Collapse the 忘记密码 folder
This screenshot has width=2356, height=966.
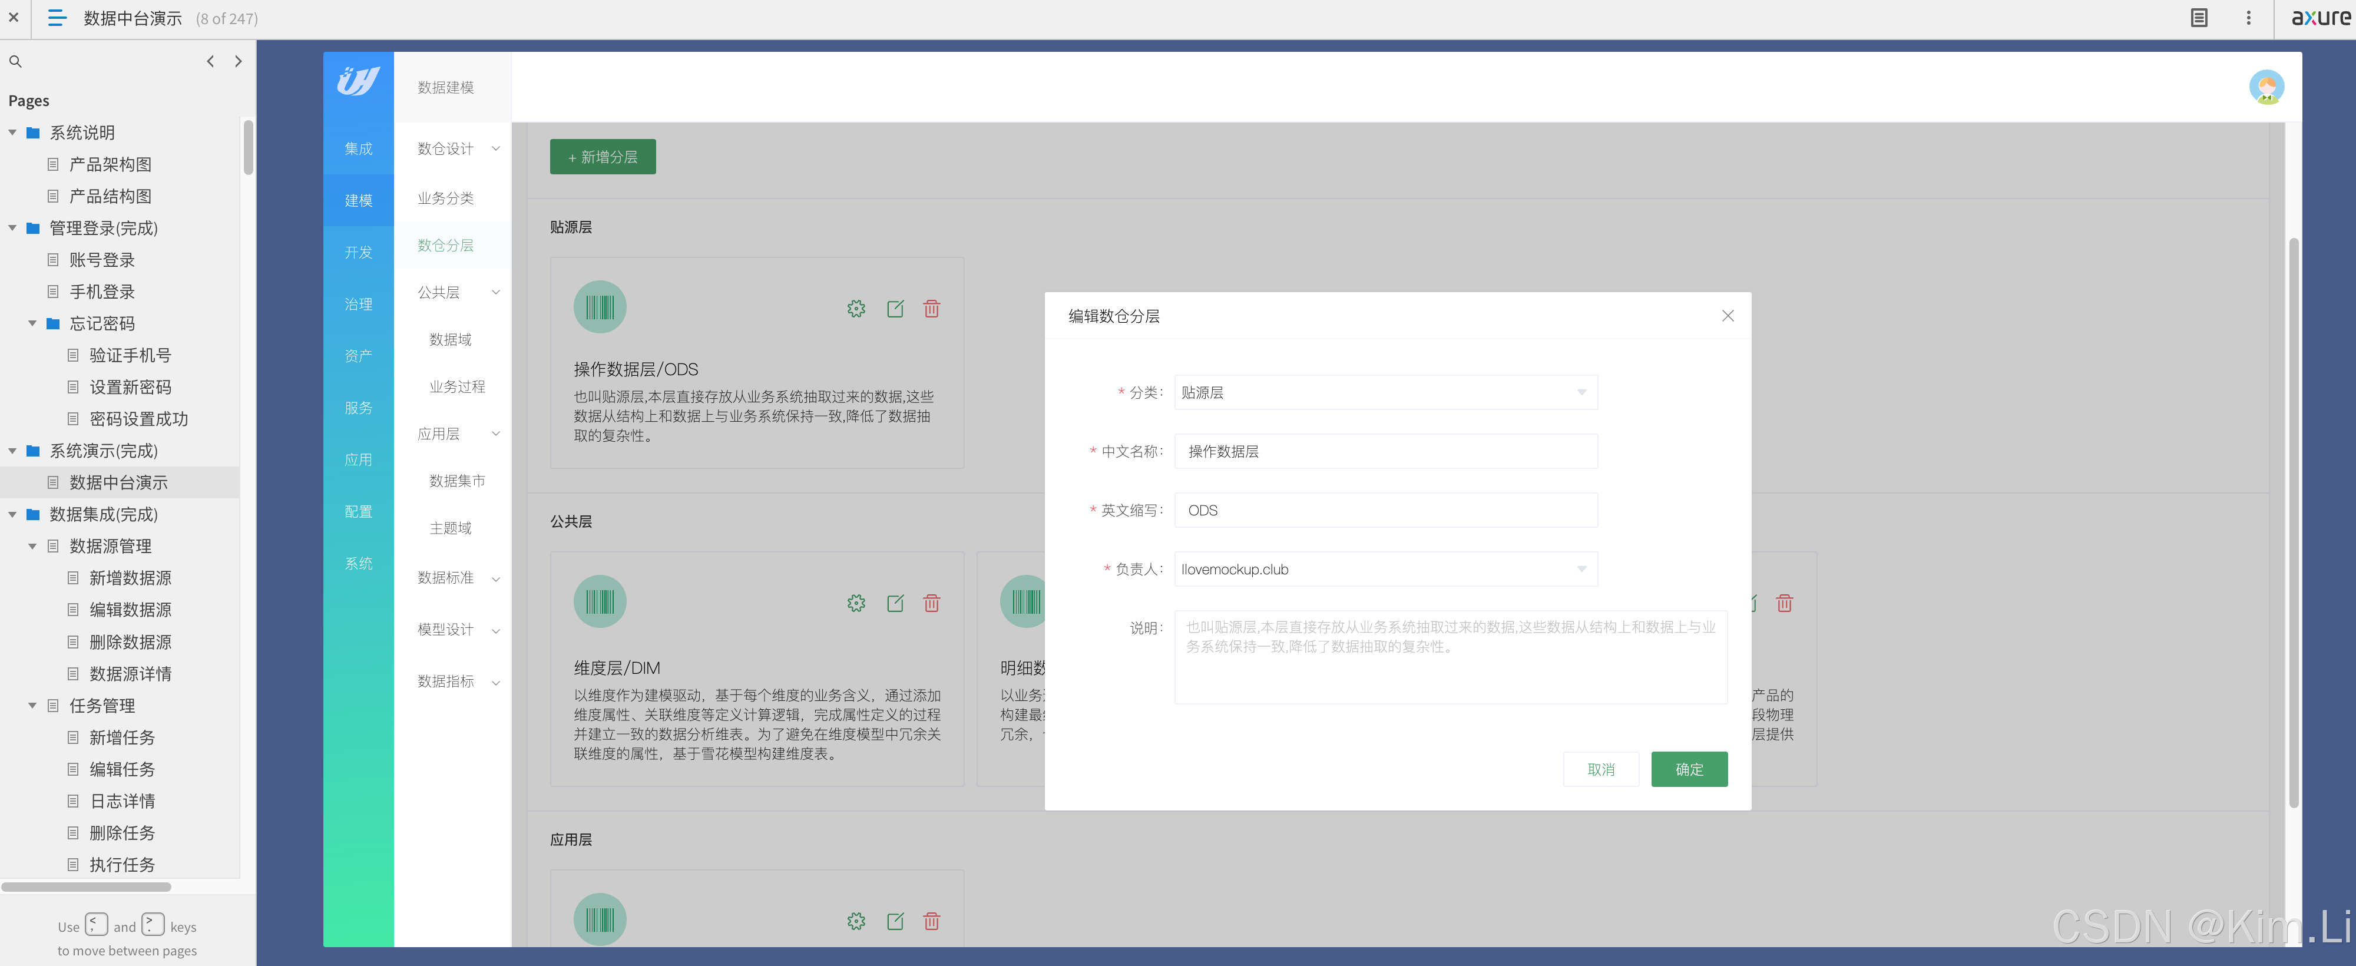coord(33,324)
